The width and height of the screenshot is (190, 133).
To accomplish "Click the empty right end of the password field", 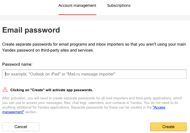I will click(163, 74).
